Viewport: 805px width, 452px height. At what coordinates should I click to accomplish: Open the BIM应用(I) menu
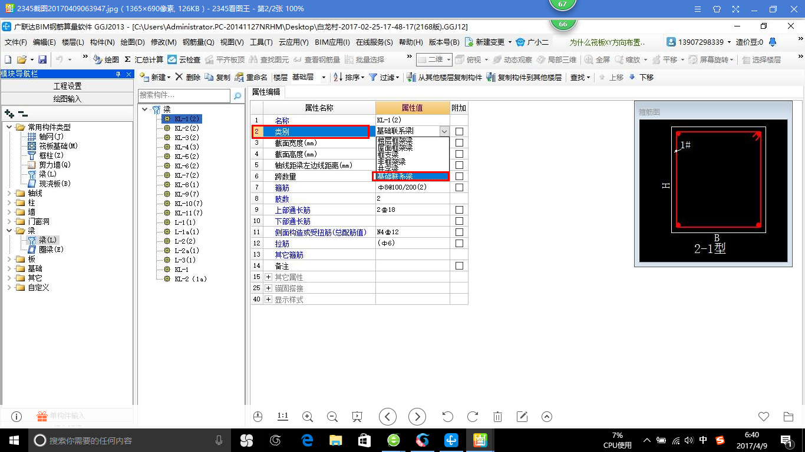(x=332, y=42)
